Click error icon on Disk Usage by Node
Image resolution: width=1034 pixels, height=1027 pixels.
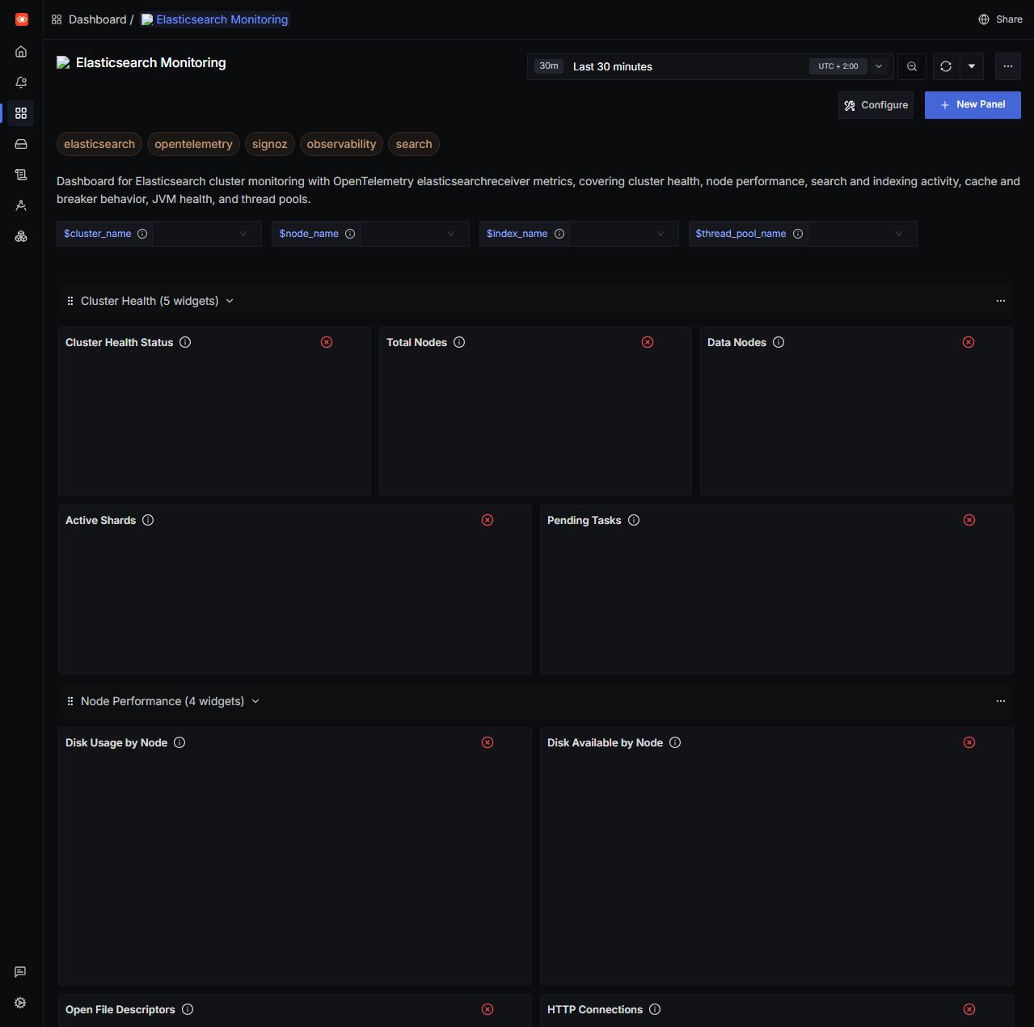tap(487, 742)
